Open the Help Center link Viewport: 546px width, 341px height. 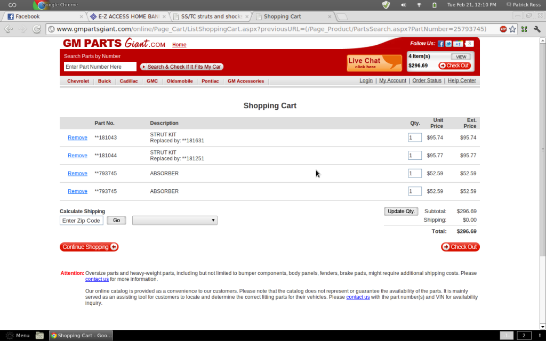[x=462, y=80]
